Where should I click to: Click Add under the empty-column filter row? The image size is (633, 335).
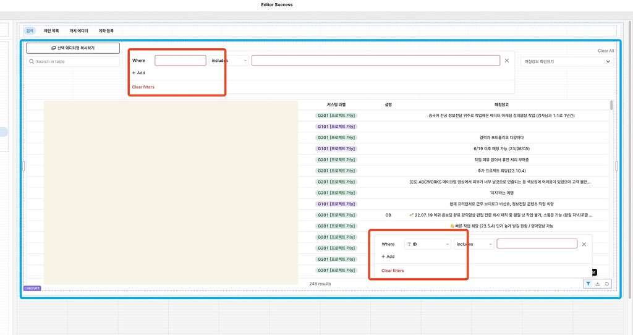[138, 73]
